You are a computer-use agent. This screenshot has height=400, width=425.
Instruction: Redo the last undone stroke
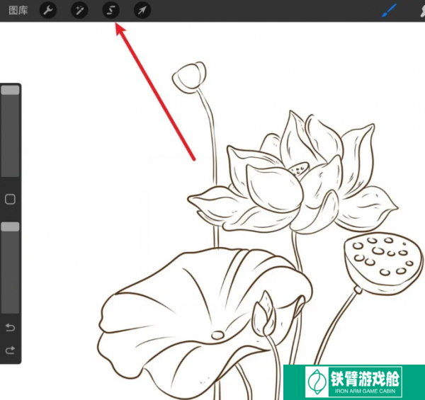(10, 350)
